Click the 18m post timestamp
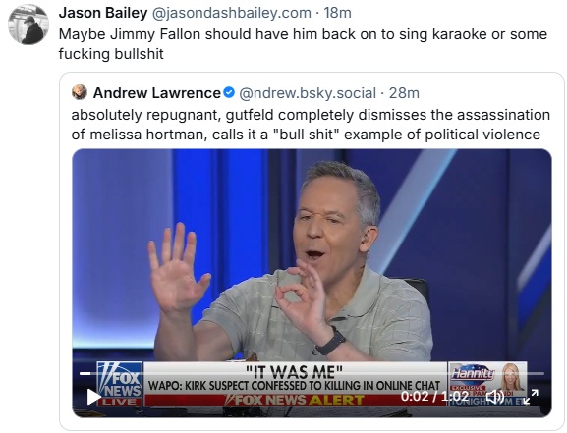The image size is (567, 433). tap(337, 13)
